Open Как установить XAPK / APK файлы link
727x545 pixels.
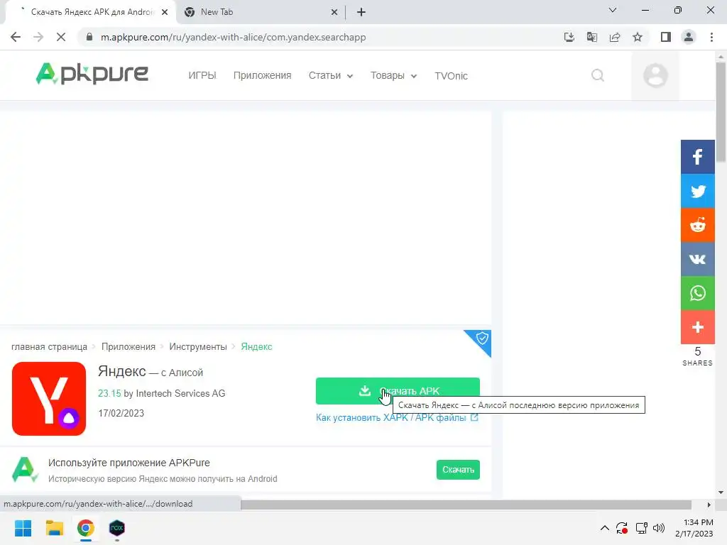[x=397, y=417]
